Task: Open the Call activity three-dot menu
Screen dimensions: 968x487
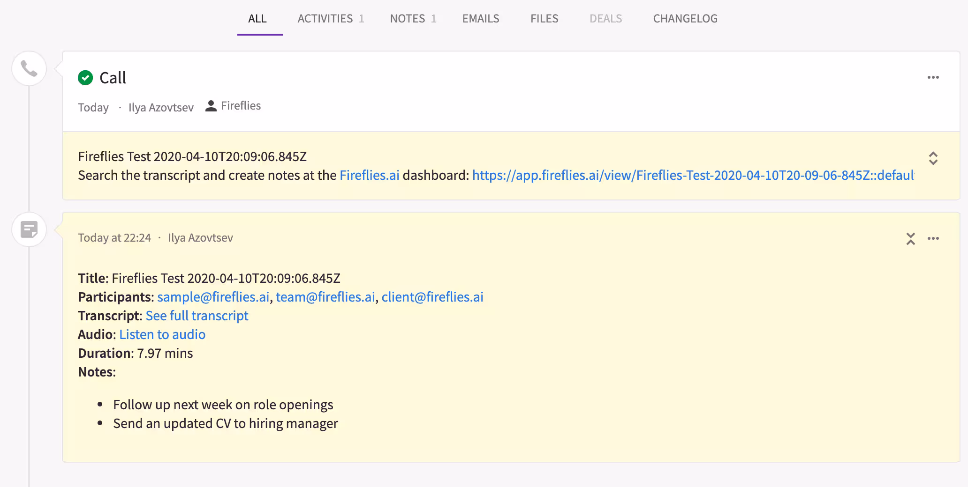Action: pos(933,78)
